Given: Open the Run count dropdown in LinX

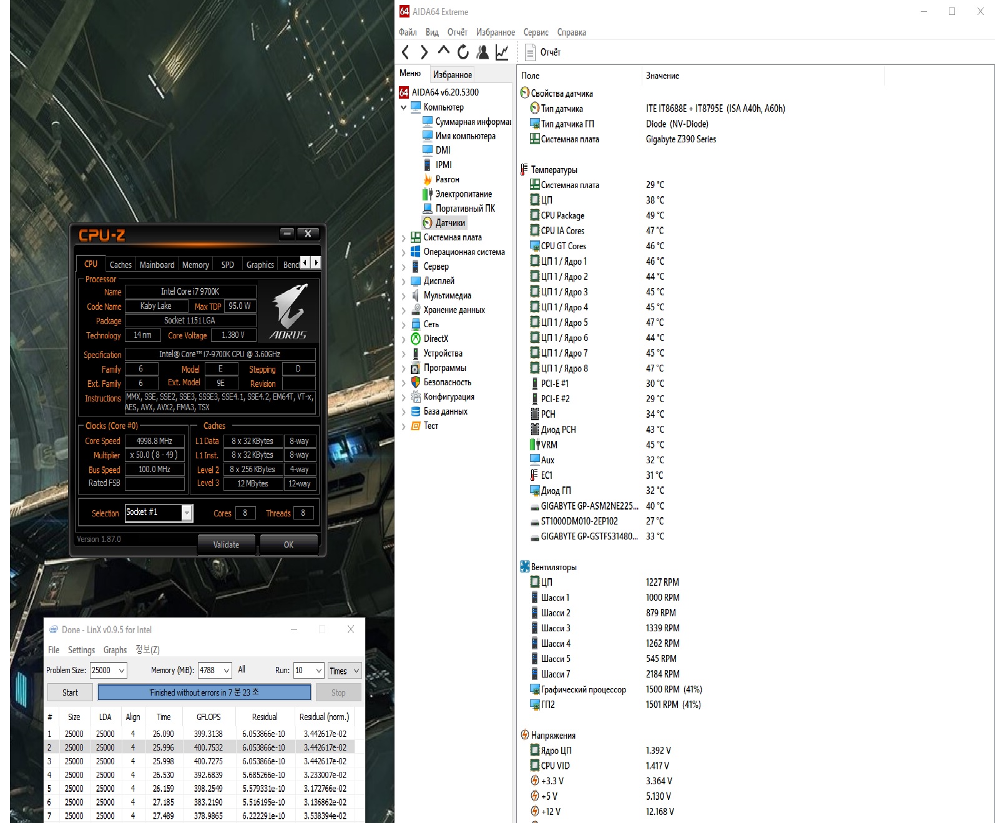Looking at the screenshot, I should (319, 671).
